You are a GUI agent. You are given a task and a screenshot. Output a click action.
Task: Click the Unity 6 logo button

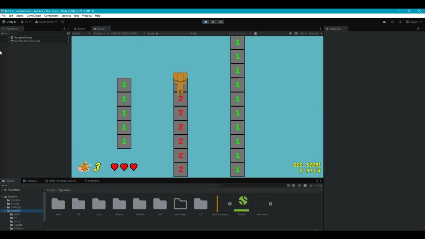[9, 22]
